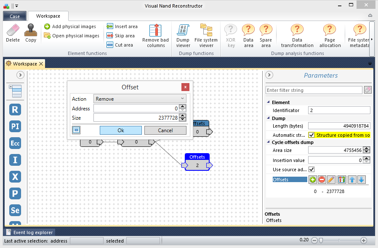The image size is (378, 248).
Task: Choose Cut area tool
Action: [120, 45]
